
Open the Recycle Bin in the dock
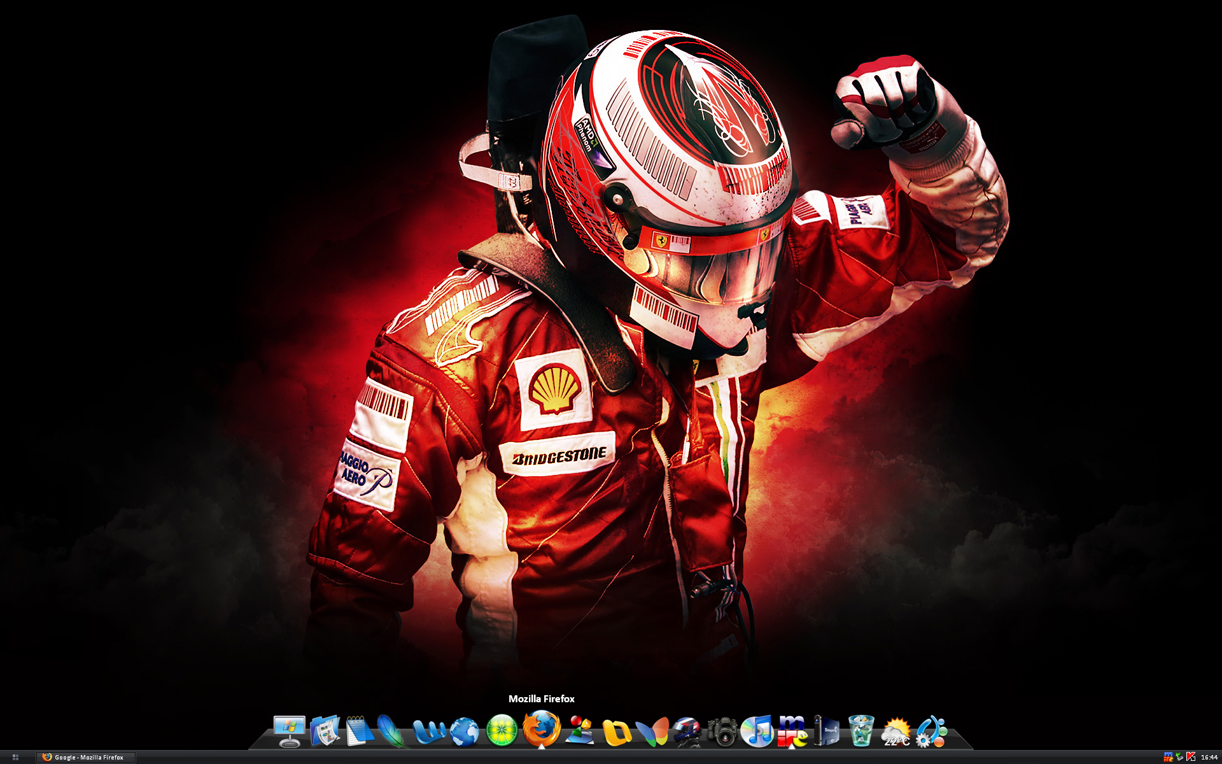(861, 731)
